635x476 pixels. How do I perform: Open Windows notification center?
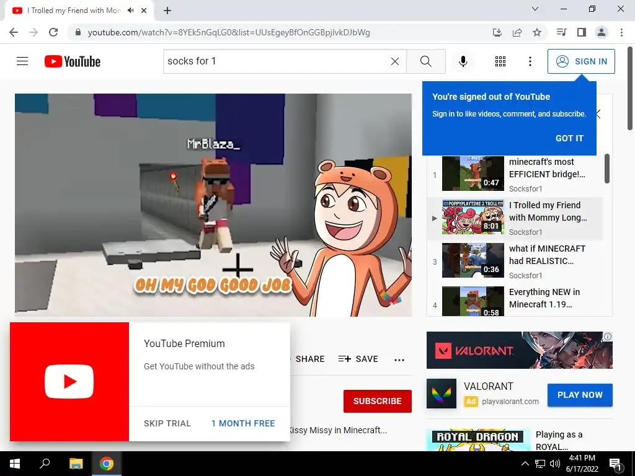(616, 464)
